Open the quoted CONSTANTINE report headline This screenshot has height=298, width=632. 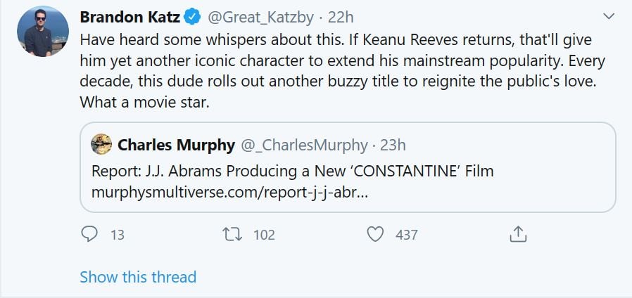tap(293, 171)
